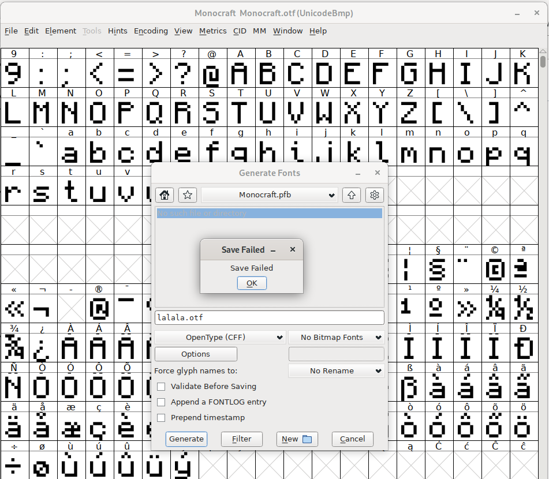Enable Prepend timestamp
This screenshot has width=549, height=479.
pyautogui.click(x=161, y=418)
